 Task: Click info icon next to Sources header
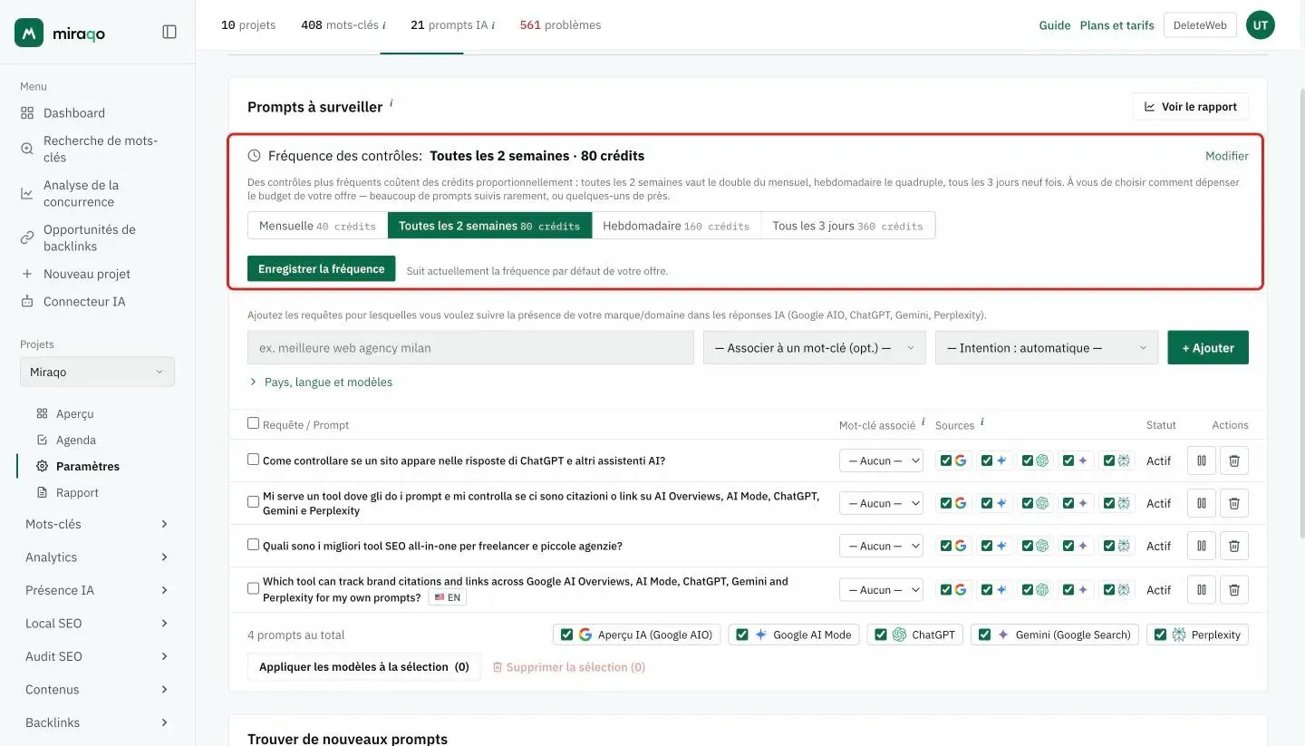[x=982, y=421]
